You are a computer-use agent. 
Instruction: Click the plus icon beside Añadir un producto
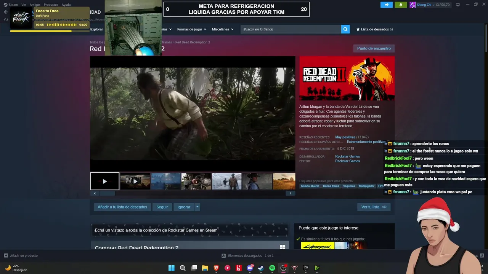6,255
